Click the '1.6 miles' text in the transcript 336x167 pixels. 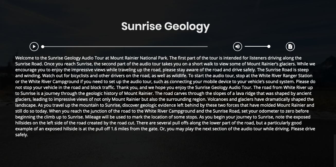(x=120, y=129)
